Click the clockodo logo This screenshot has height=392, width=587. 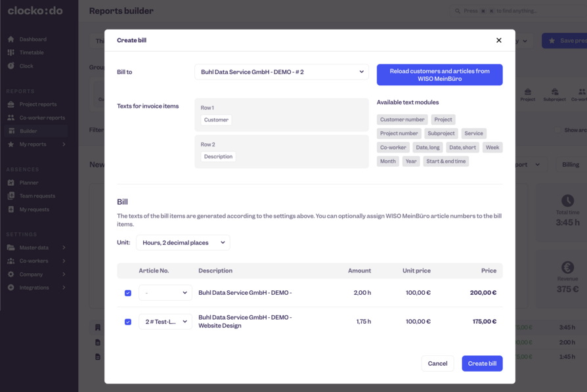click(35, 11)
